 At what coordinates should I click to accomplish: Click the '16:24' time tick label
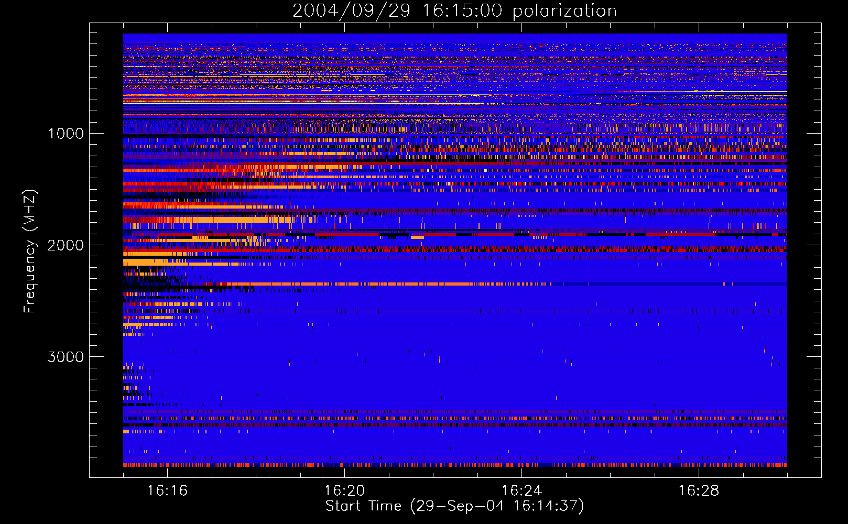pos(521,491)
